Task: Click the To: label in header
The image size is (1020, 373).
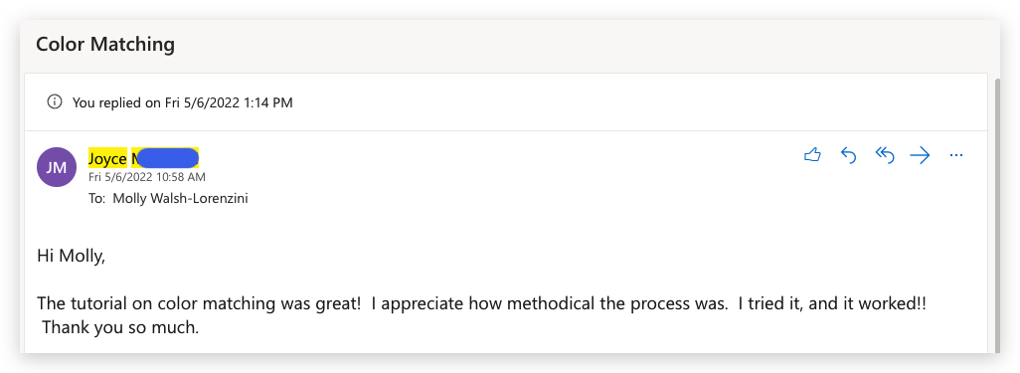Action: [x=96, y=199]
